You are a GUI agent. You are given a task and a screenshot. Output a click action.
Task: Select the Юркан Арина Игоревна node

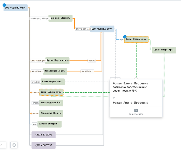[51, 92]
